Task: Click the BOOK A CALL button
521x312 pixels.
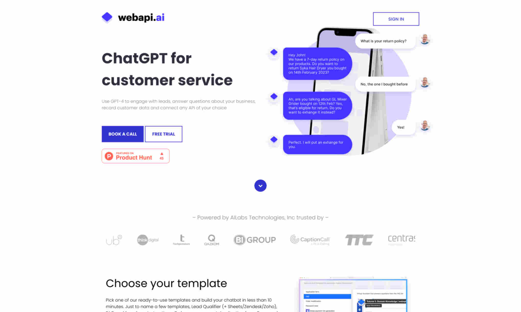Action: [x=122, y=134]
